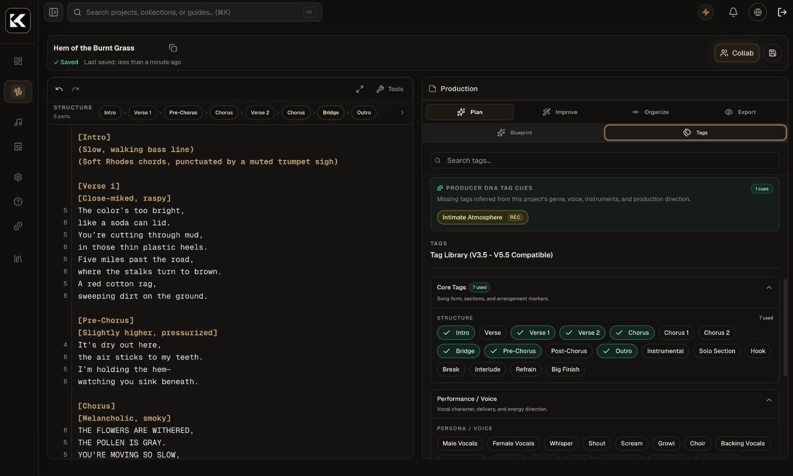
Task: Switch to the Organize tab
Action: click(650, 112)
